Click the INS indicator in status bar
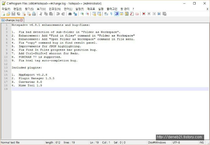This screenshot has height=145, width=210. [201, 143]
